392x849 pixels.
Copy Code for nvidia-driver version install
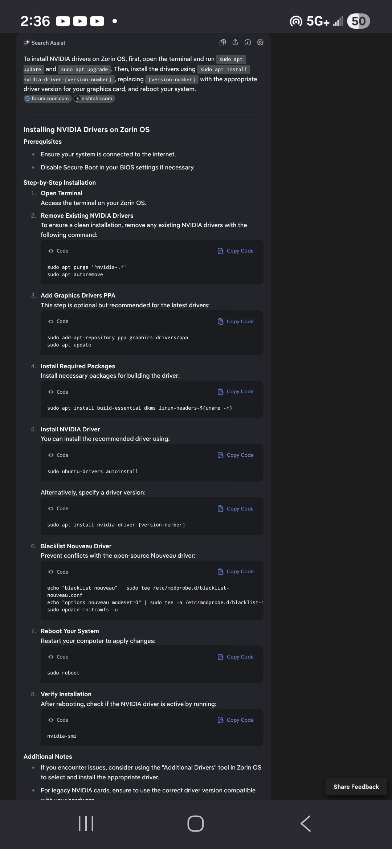[236, 509]
